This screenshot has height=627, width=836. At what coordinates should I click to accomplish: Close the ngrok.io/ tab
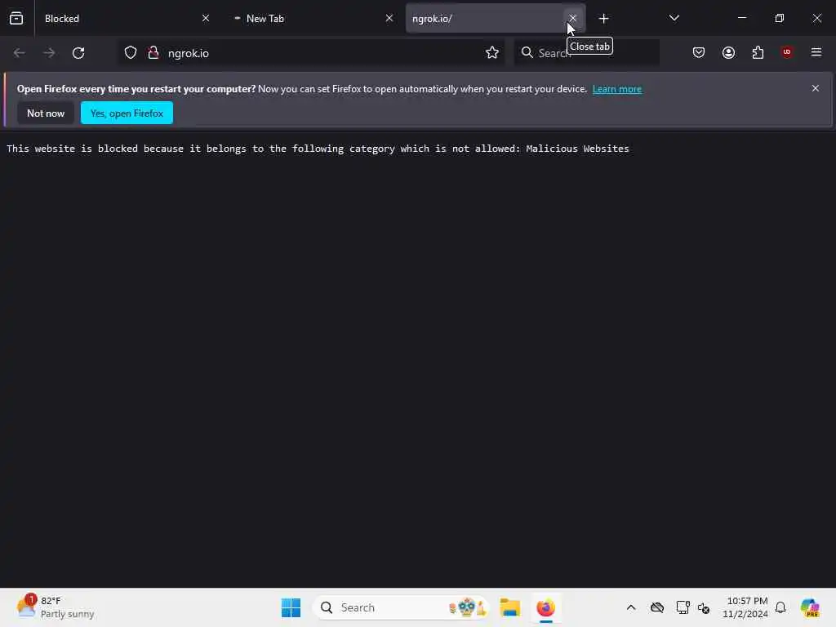572,19
